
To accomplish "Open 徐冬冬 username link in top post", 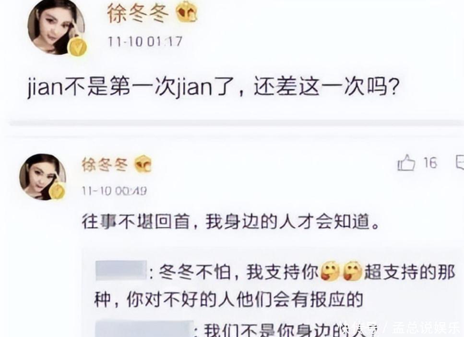I will click(x=138, y=13).
